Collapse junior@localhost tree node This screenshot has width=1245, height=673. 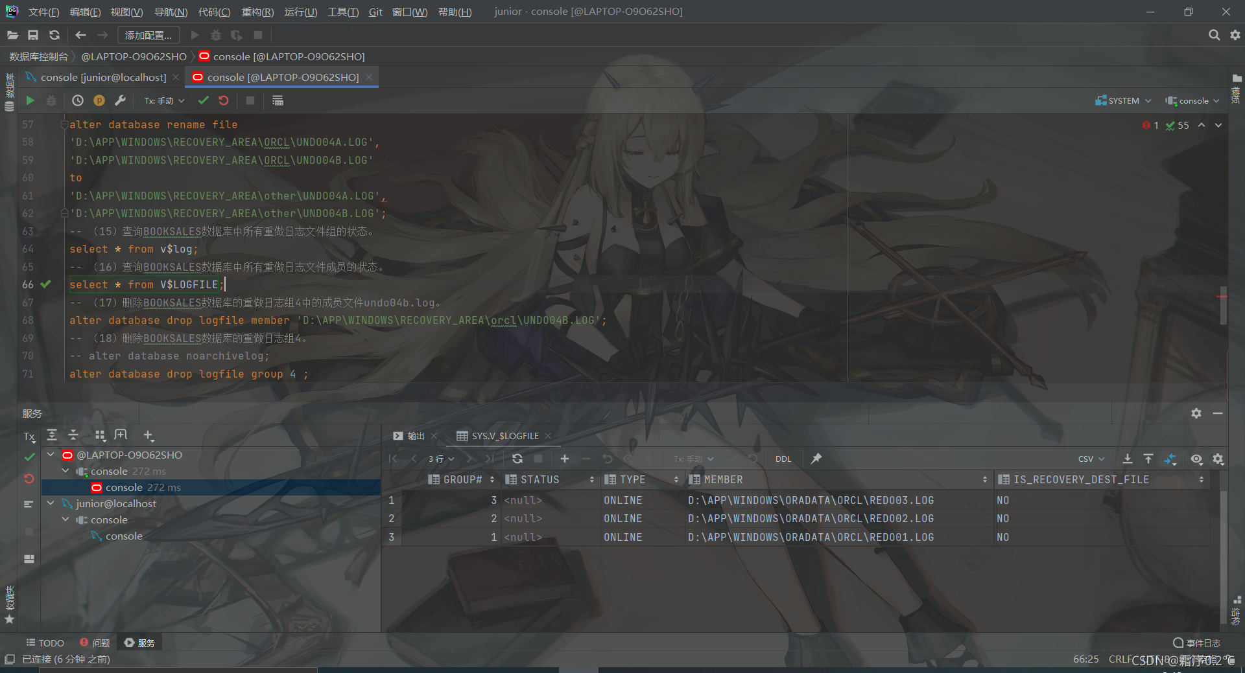point(51,503)
